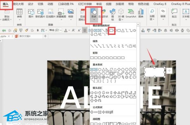Image resolution: width=190 pixels, height=125 pixels.
Task: Insert a picture with 图片 button
Action: coord(31,13)
